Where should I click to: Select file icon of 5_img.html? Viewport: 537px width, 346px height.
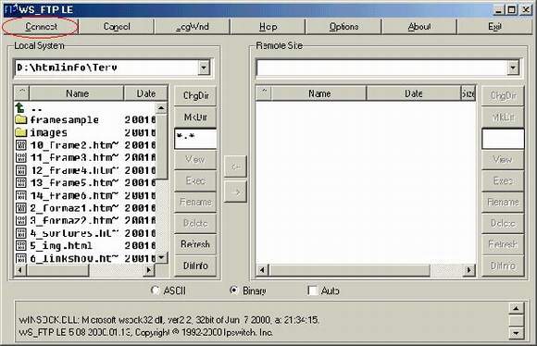21,246
